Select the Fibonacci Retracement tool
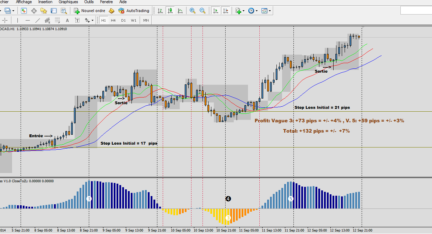This screenshot has height=234, width=432. (57, 20)
